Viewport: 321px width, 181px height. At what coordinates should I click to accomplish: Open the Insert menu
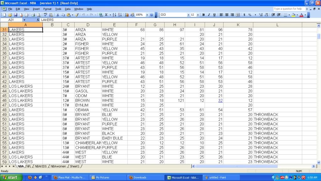[36, 9]
